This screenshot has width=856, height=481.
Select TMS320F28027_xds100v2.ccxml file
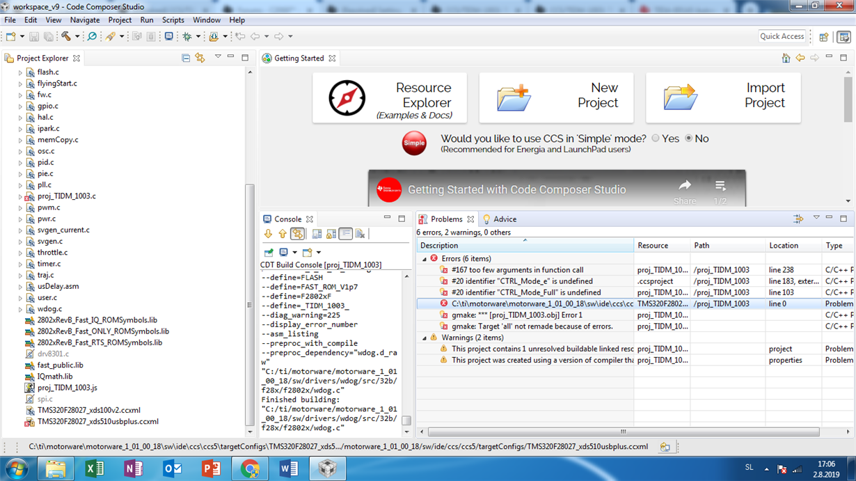tap(89, 411)
